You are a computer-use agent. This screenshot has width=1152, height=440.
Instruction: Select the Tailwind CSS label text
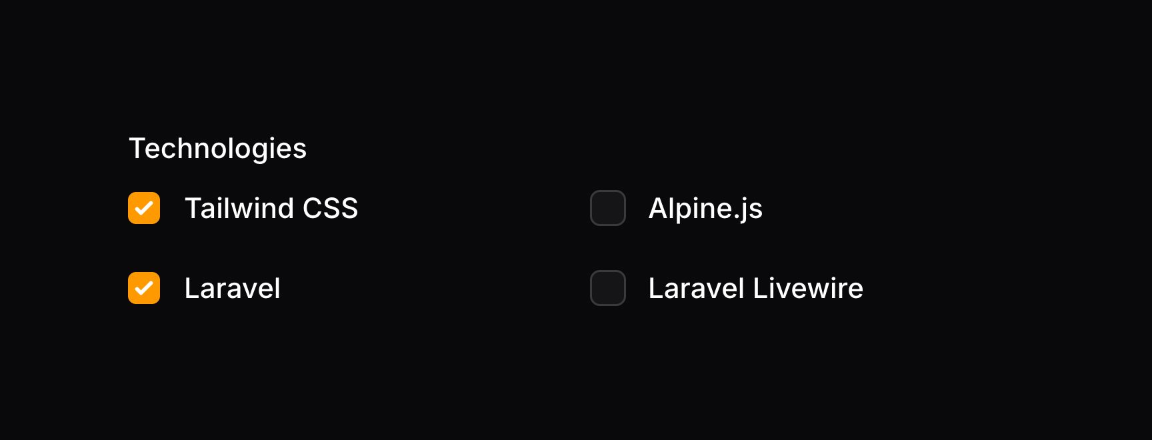point(271,208)
